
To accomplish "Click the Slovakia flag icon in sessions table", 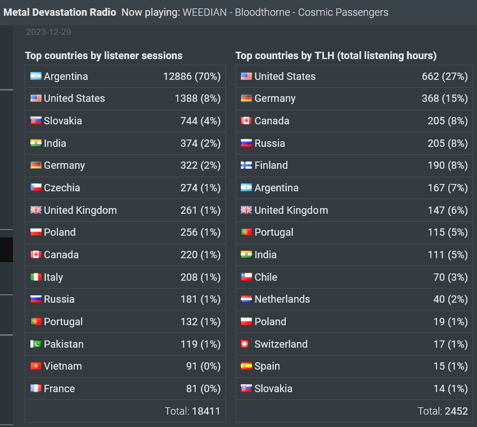I will pos(36,120).
